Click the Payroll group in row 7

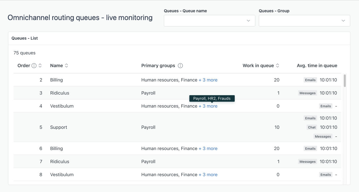click(148, 161)
